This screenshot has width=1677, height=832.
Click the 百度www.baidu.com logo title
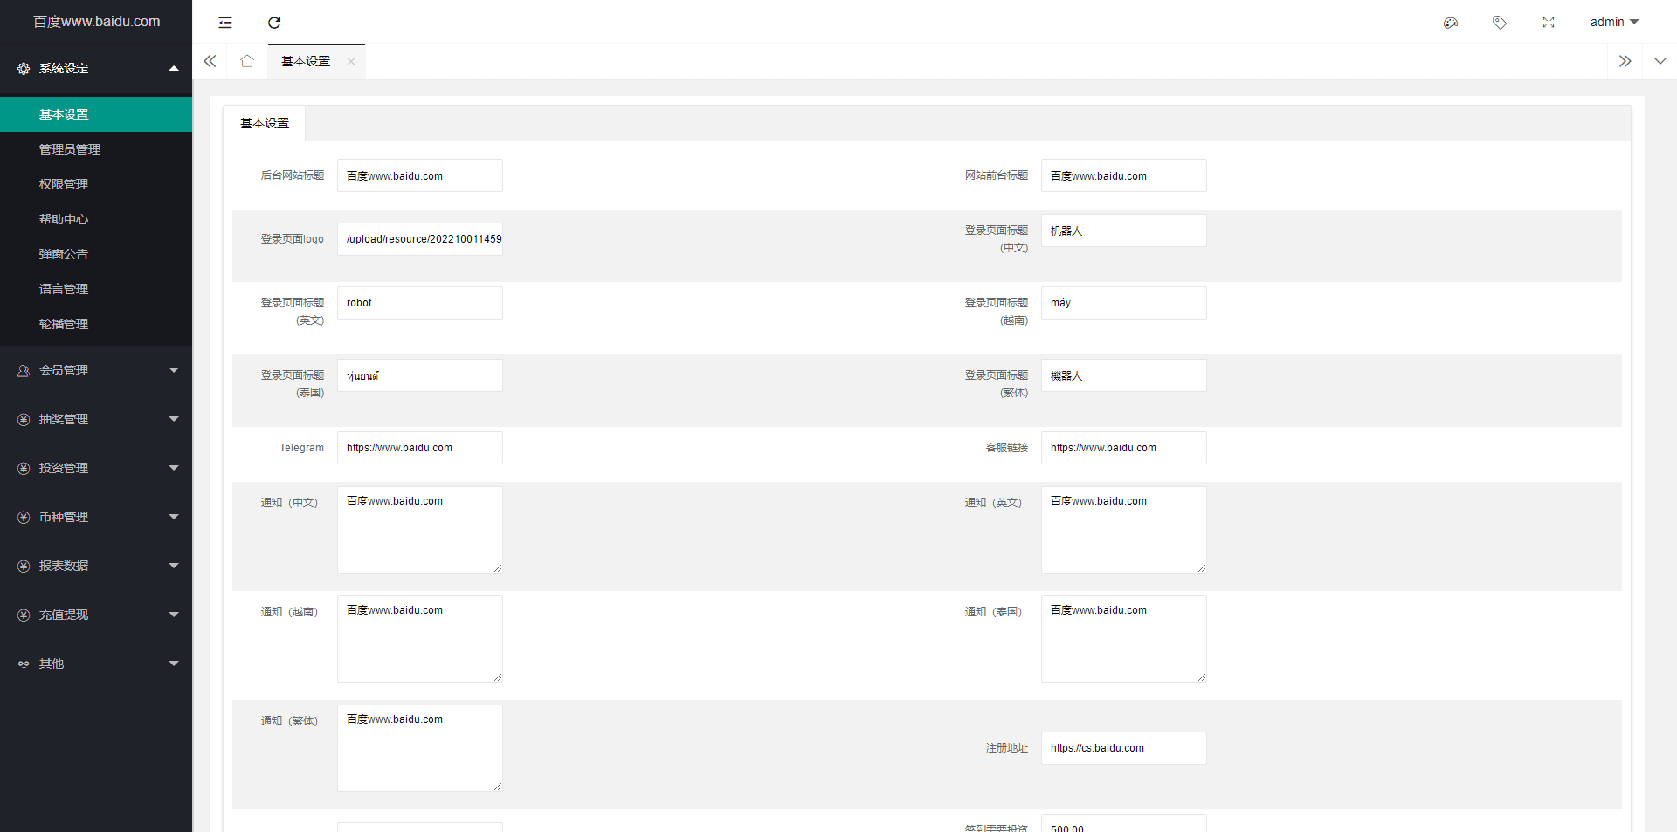click(x=96, y=22)
